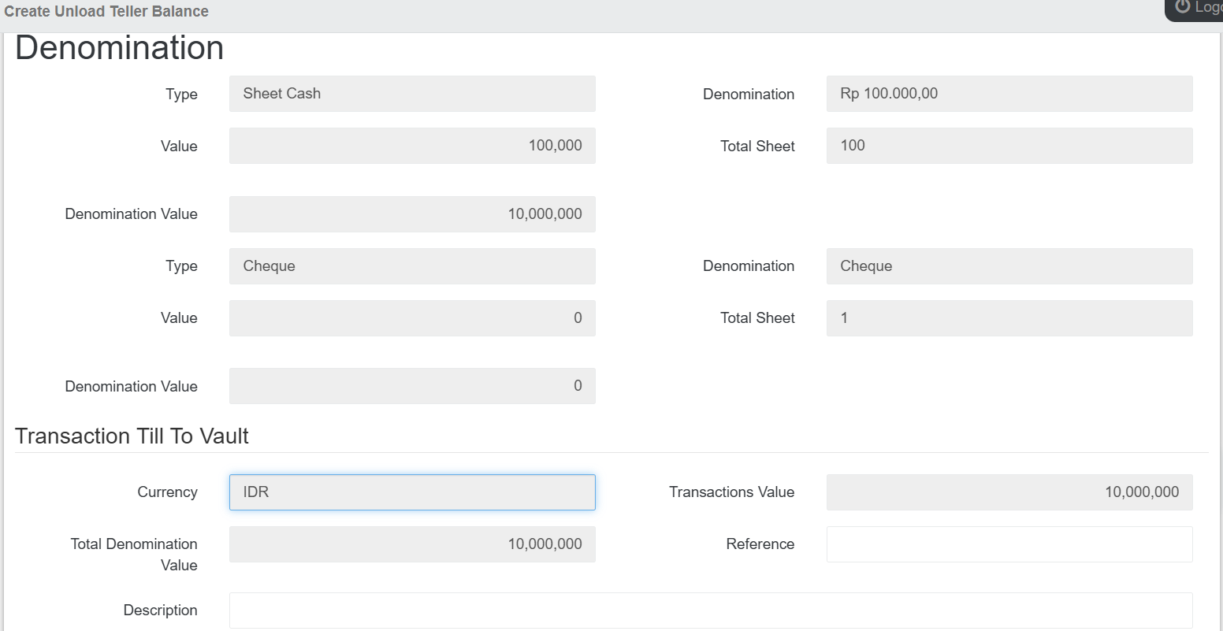1223x631 pixels.
Task: Click the Cheque Denomination field
Action: (x=1009, y=266)
